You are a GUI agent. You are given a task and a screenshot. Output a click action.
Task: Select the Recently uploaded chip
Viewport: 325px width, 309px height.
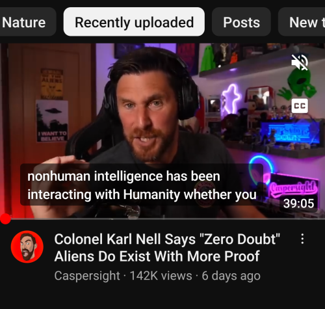tap(134, 21)
